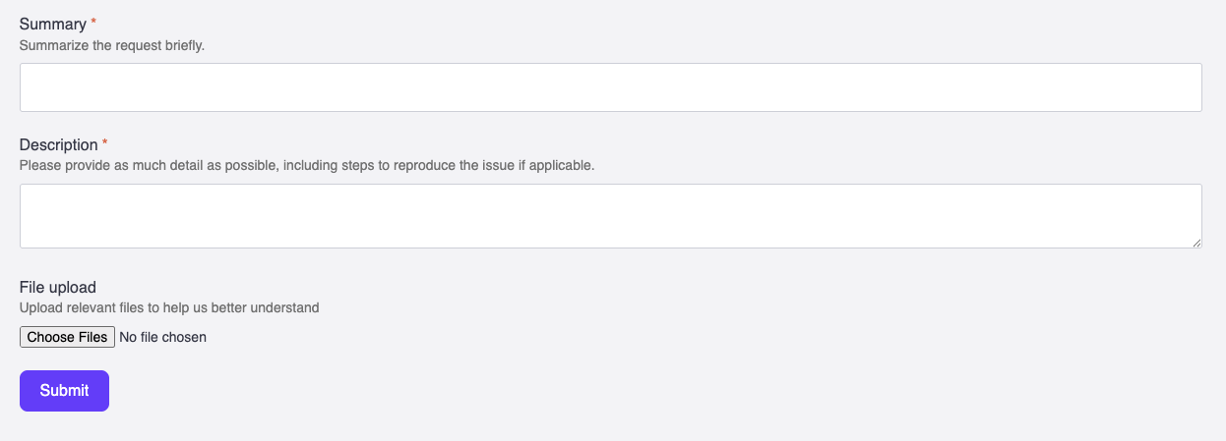
Task: Click the red asterisk beside Summary
Action: (93, 23)
